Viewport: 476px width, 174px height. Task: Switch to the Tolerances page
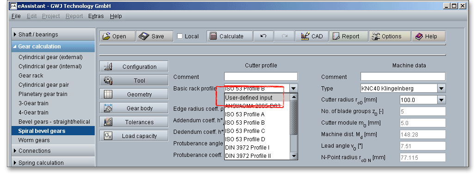coord(134,122)
